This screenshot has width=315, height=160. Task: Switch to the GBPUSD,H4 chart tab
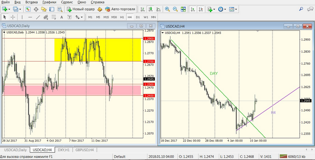pos(85,150)
